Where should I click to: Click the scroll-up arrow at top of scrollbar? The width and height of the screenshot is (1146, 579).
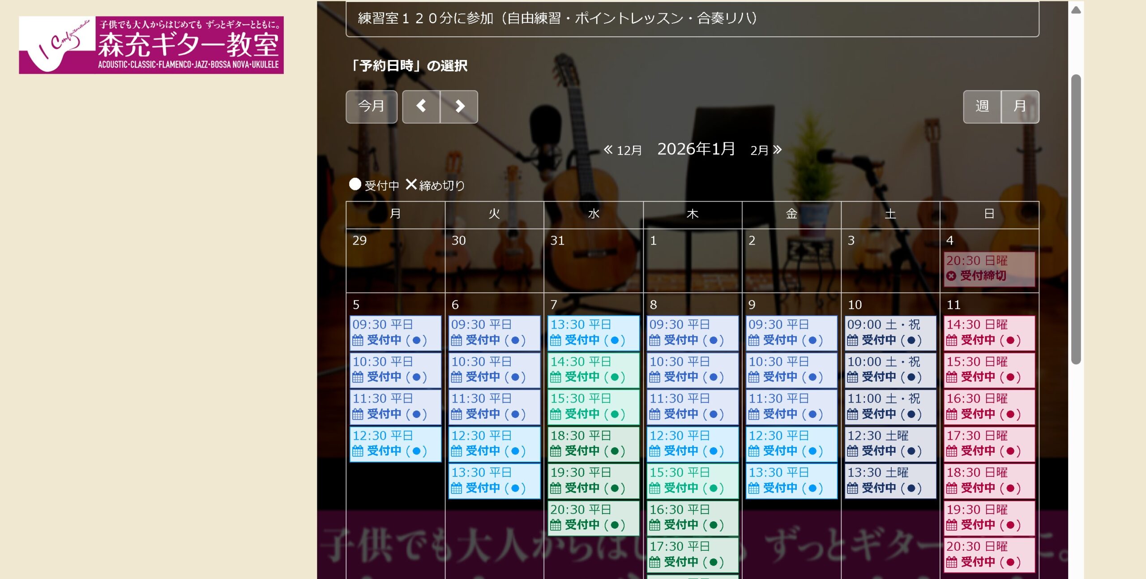tap(1076, 10)
